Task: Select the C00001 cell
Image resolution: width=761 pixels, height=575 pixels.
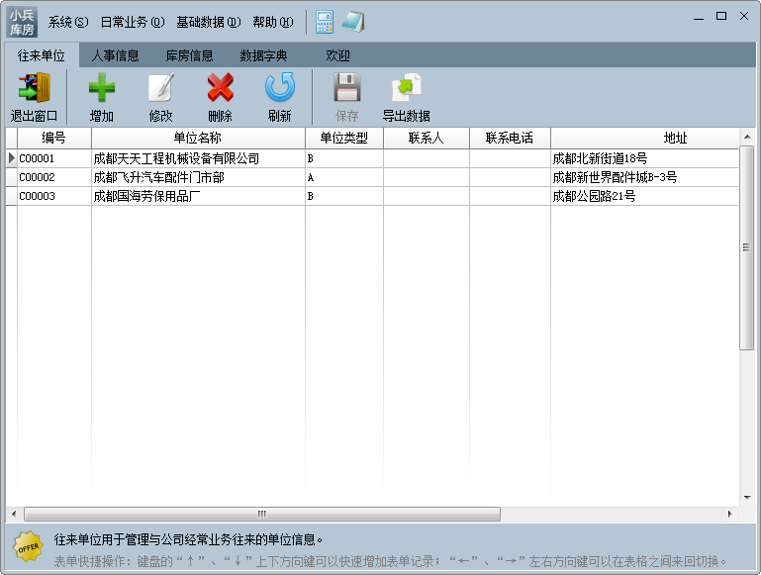Action: (x=53, y=158)
